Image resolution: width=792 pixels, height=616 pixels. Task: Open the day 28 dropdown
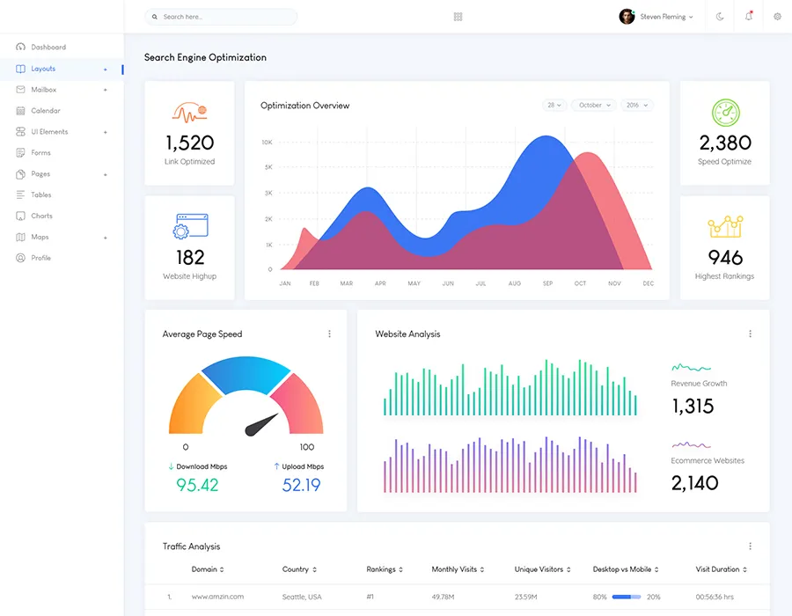pyautogui.click(x=554, y=105)
